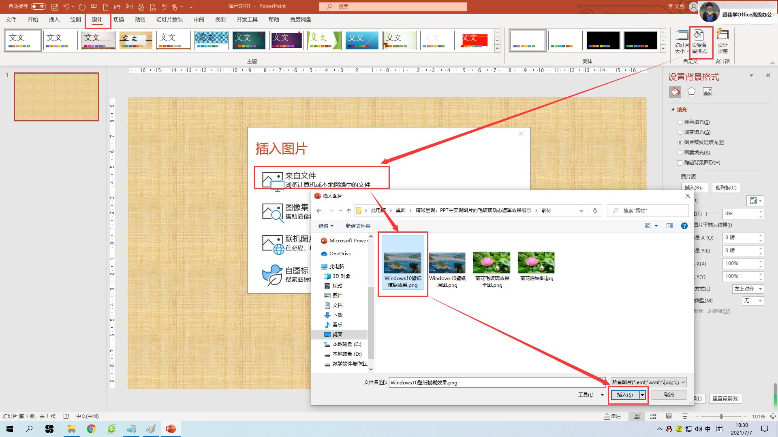Screen dimensions: 778x437
Task: Expand the 组织 (Organize) menu in file dialog
Action: [326, 226]
